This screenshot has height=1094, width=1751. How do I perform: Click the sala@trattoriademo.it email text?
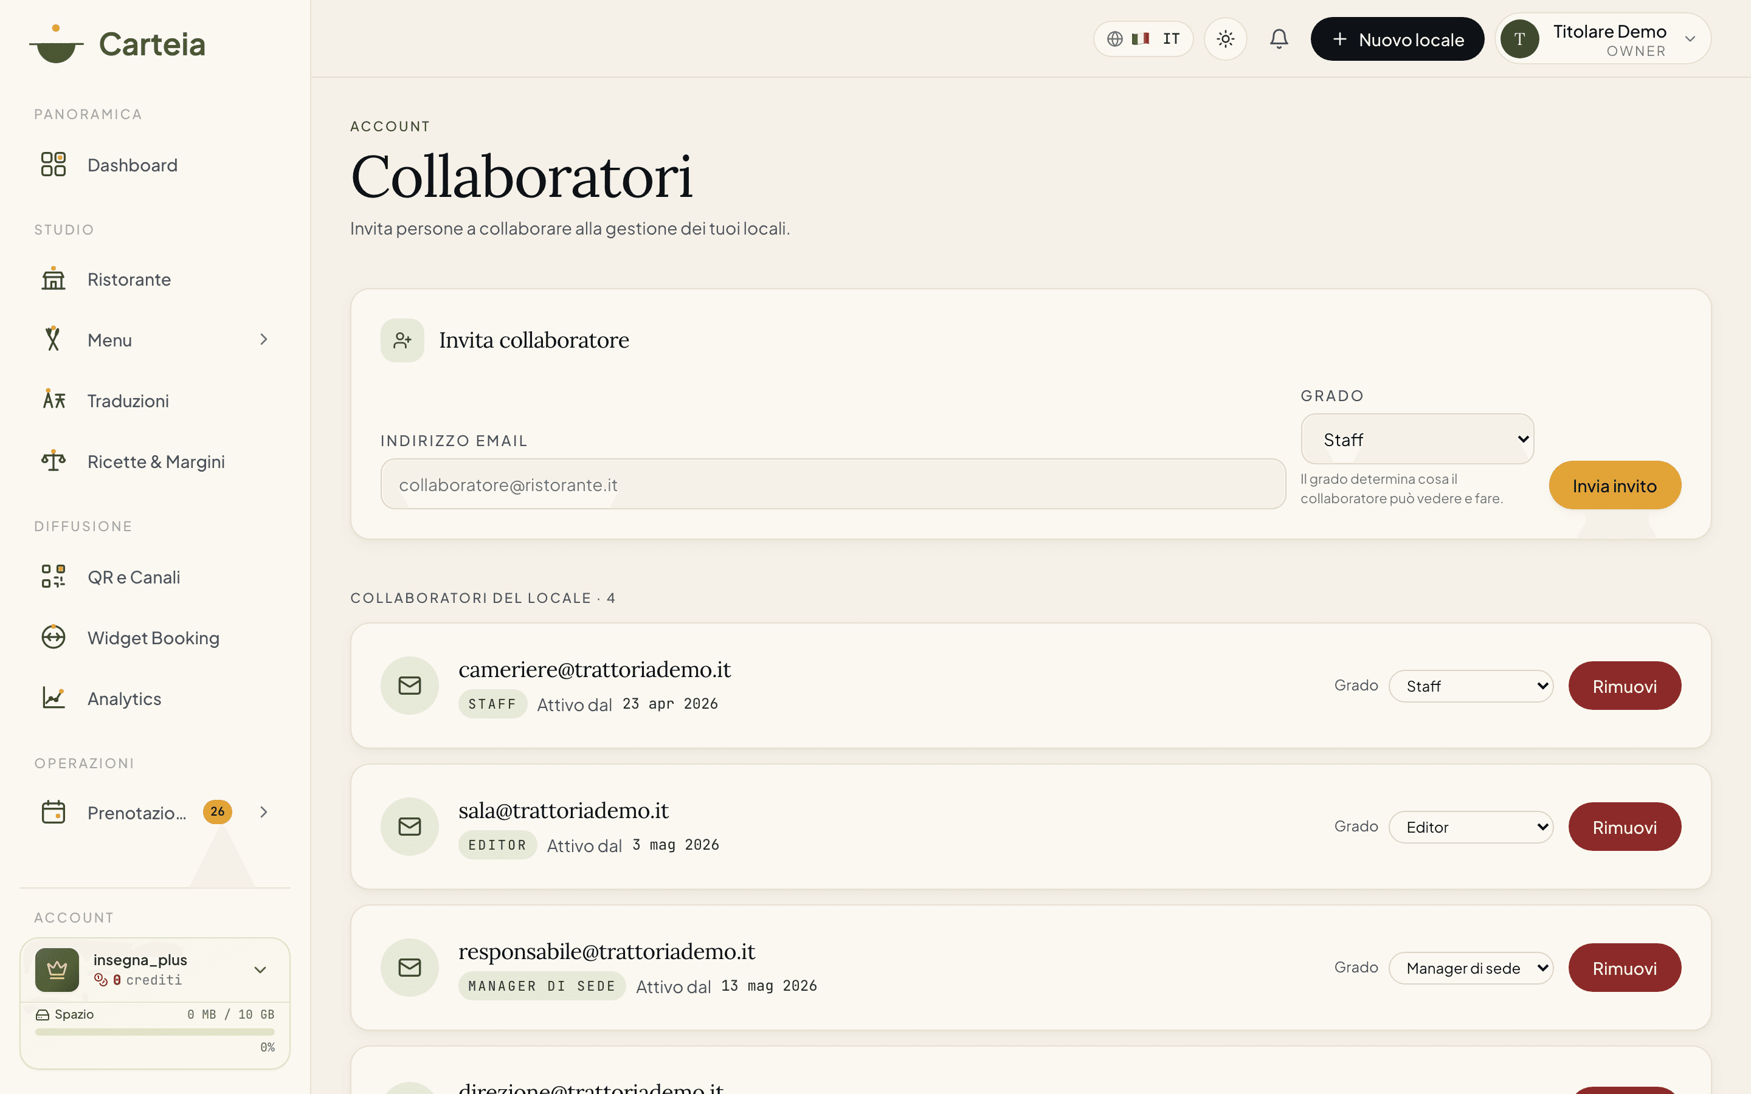coord(564,810)
